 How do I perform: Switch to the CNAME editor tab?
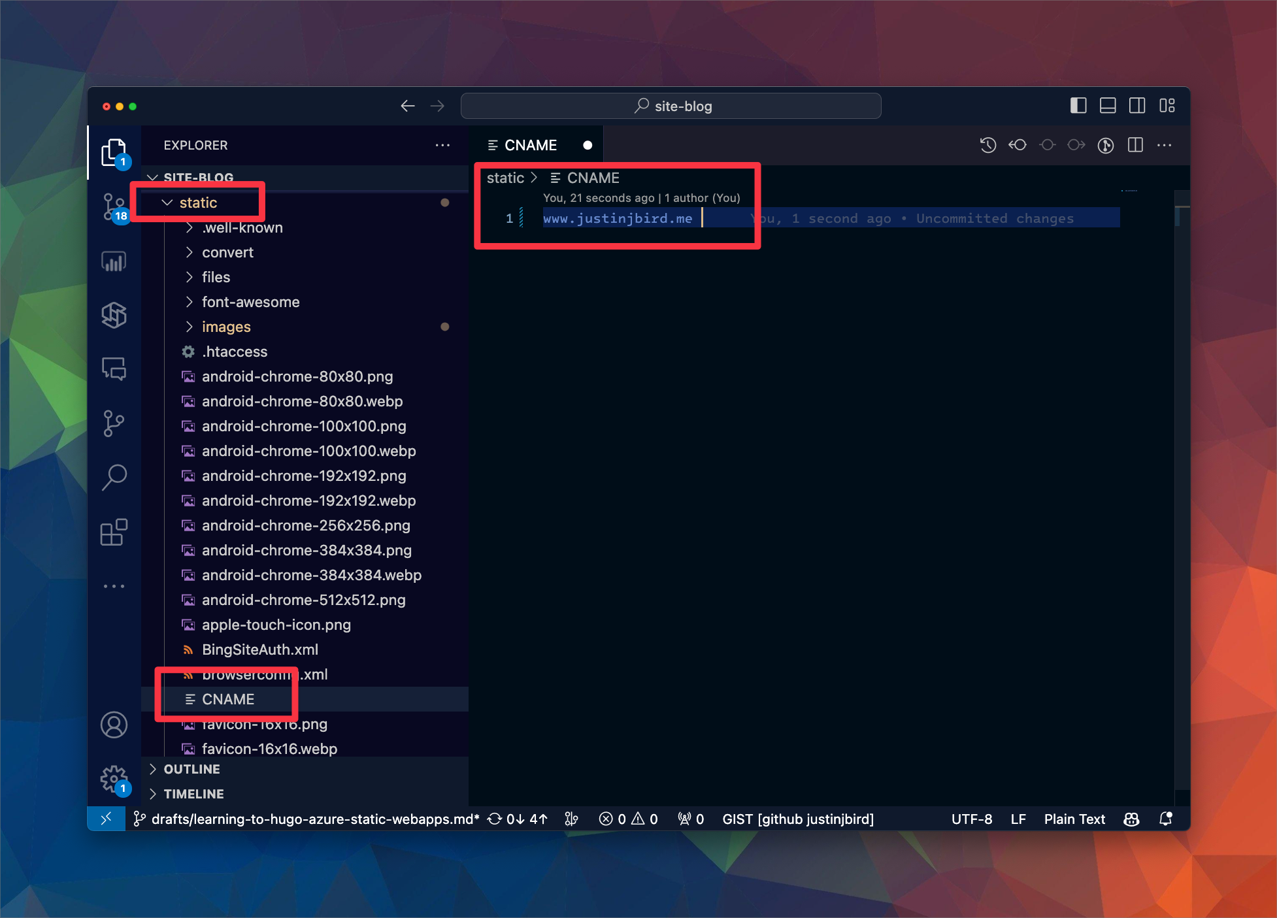click(x=531, y=144)
